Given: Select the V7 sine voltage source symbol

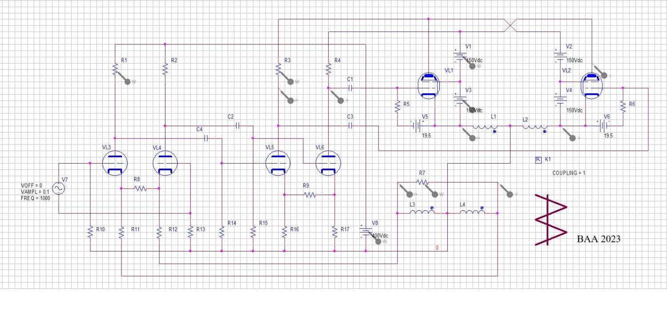Looking at the screenshot, I should pos(58,188).
